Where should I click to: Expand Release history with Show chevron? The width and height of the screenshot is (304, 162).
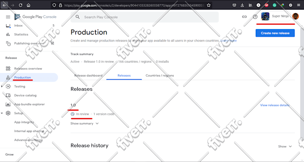click(285, 146)
